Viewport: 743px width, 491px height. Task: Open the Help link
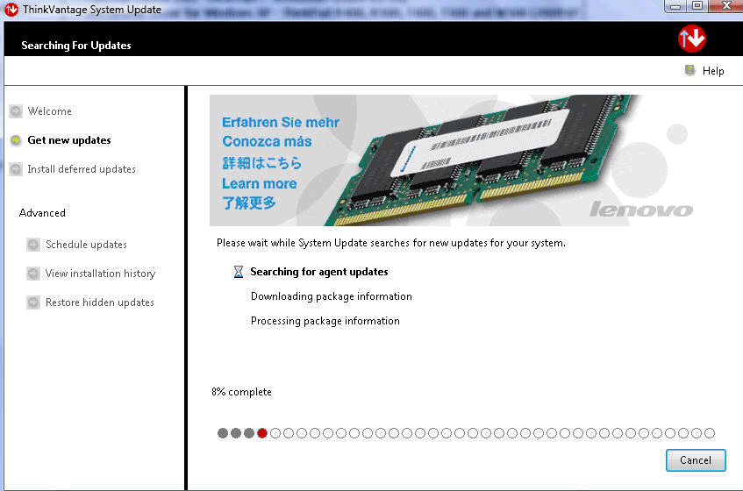713,71
